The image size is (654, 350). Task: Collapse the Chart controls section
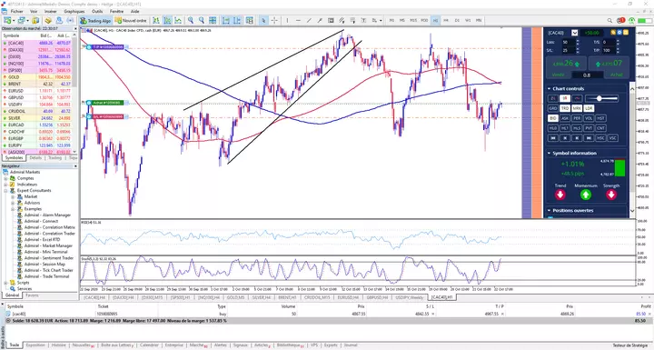[x=549, y=88]
